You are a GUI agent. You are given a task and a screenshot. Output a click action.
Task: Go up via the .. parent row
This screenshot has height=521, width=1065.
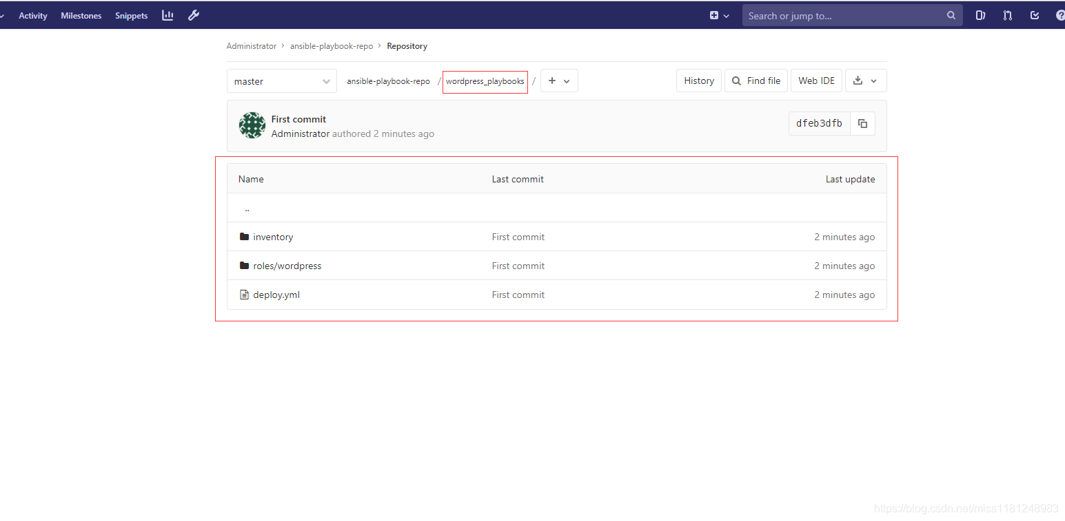[x=557, y=208]
